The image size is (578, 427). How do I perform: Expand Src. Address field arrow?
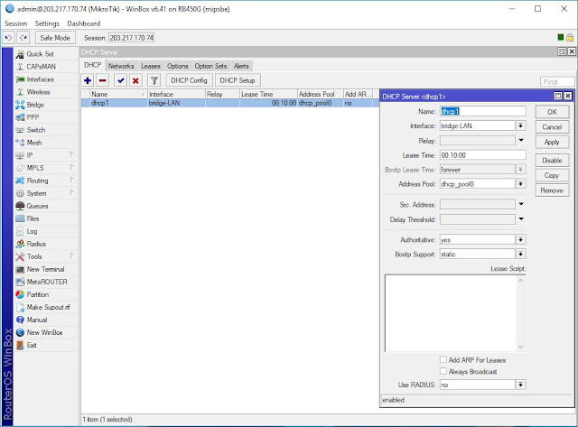[521, 204]
